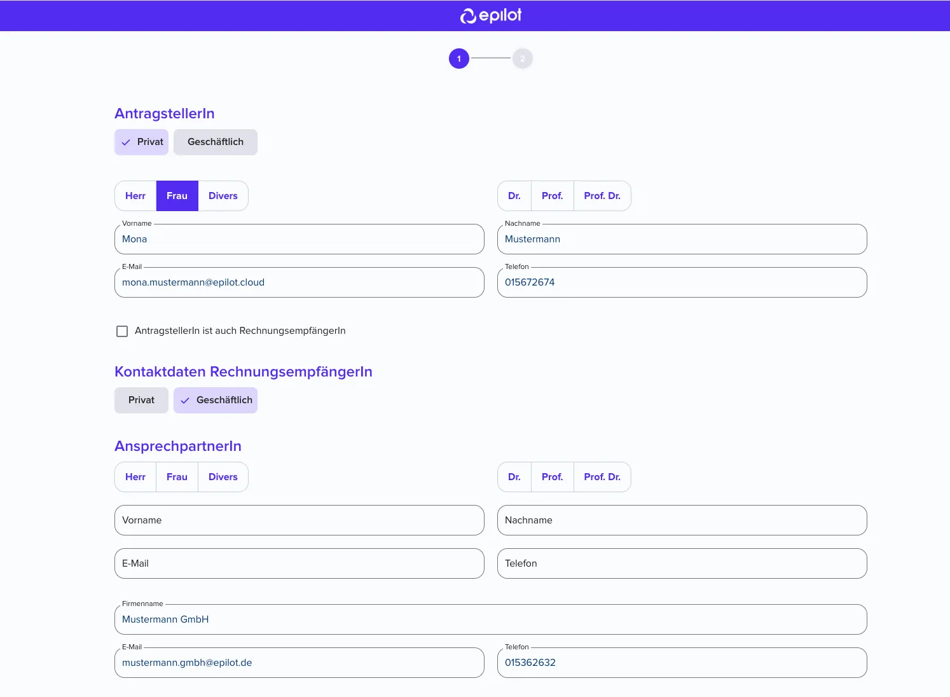
Task: Click E-Mail field with mona.mustermann@epilot.cloud
Action: (299, 282)
